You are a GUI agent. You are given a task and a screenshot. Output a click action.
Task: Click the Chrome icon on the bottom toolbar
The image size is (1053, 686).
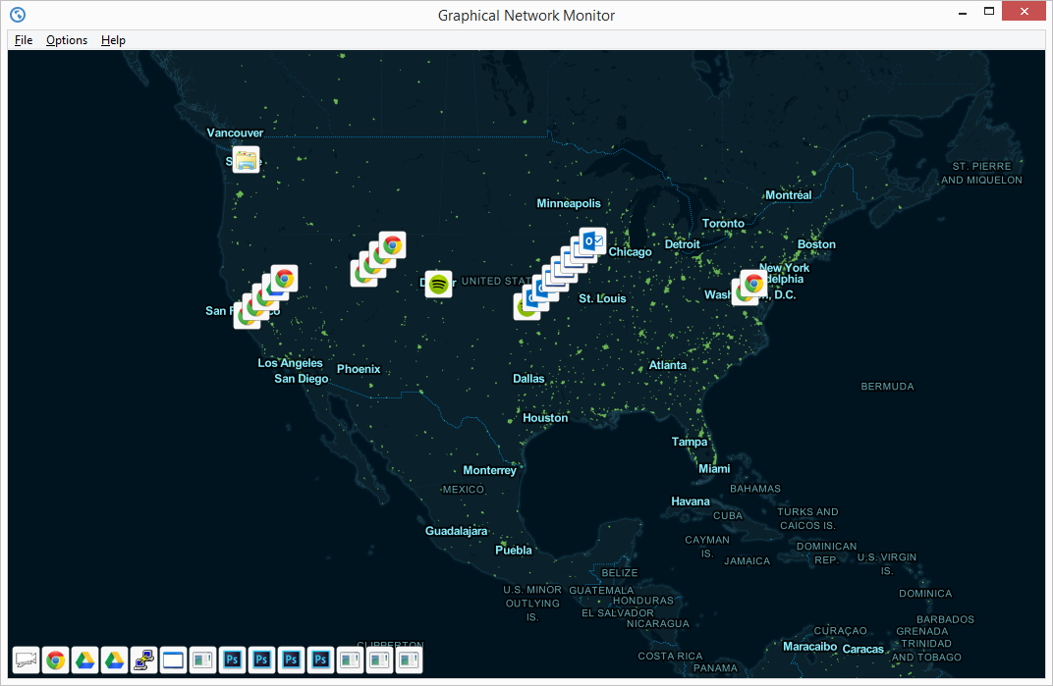(x=55, y=660)
